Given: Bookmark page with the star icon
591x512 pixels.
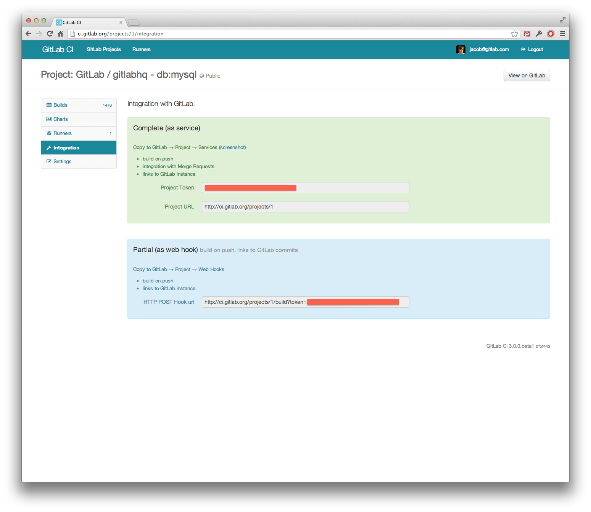Looking at the screenshot, I should point(514,34).
